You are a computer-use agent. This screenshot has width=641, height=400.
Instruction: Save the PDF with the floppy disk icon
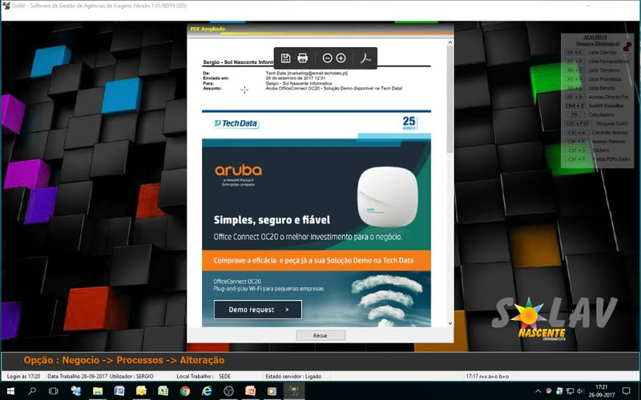point(286,58)
